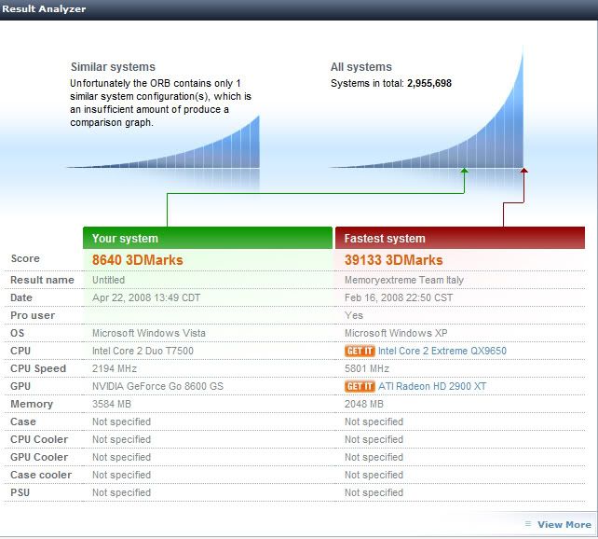Click Memoryextreme Team Italy result name

click(x=404, y=280)
